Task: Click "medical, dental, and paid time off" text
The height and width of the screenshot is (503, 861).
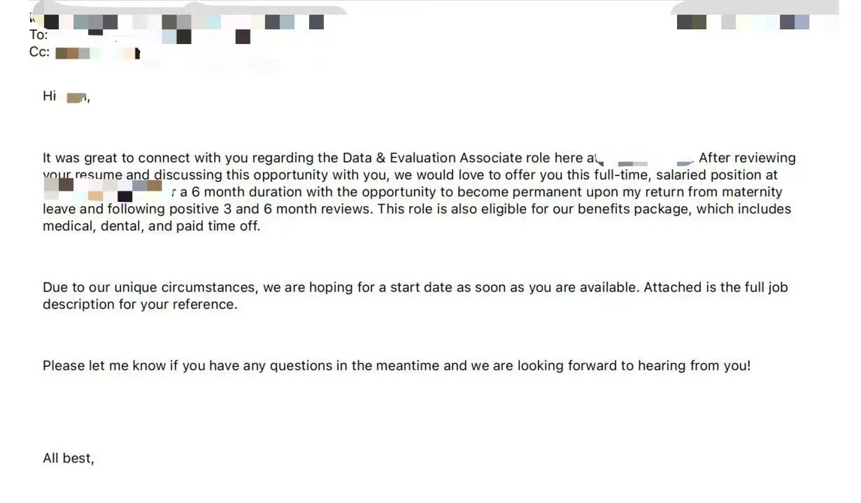Action: 151,226
